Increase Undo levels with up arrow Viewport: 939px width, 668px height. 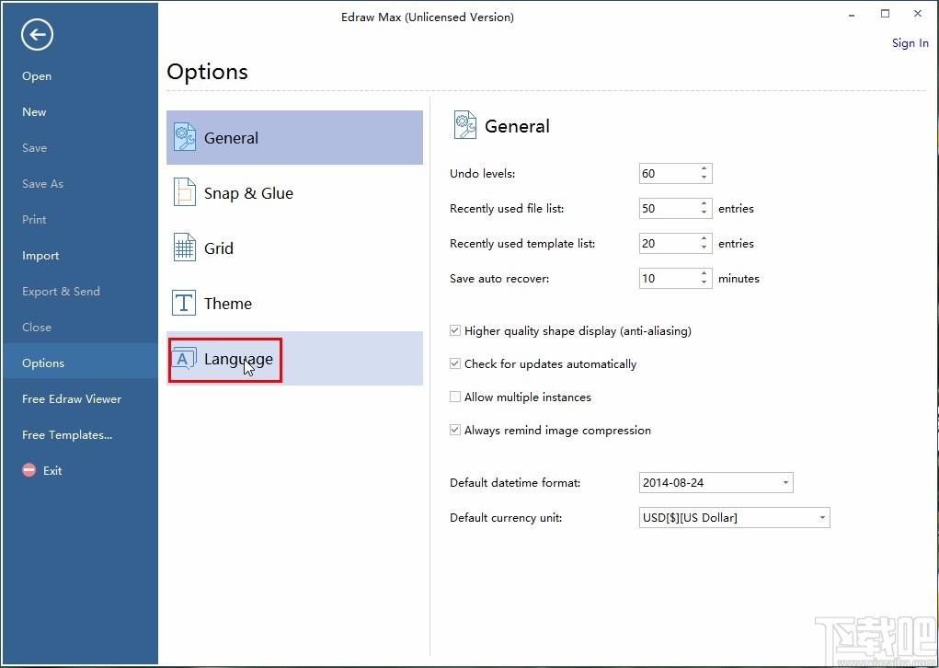[704, 169]
